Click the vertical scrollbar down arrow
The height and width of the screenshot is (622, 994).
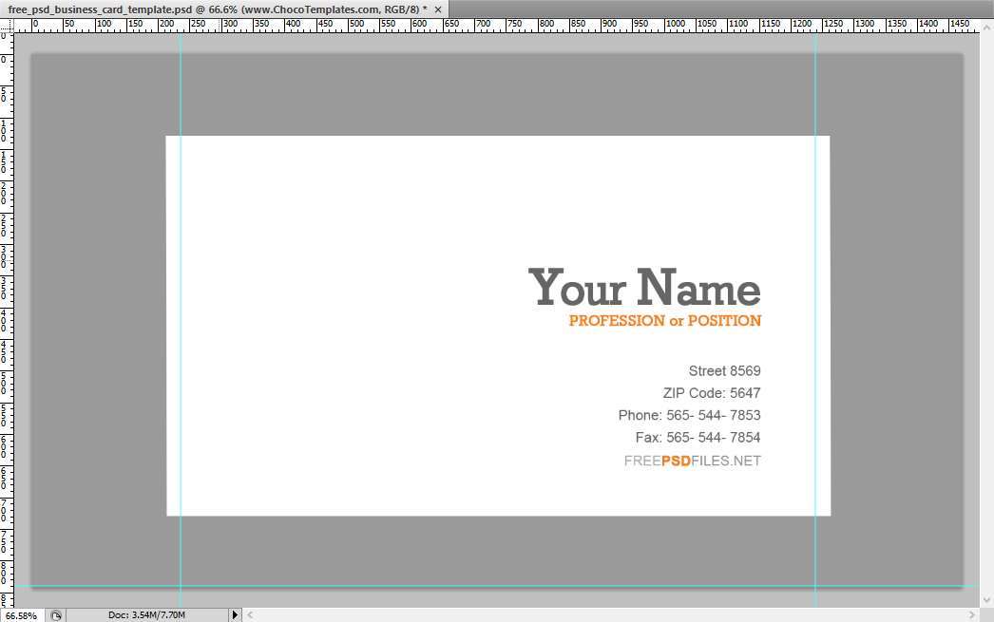click(x=986, y=600)
